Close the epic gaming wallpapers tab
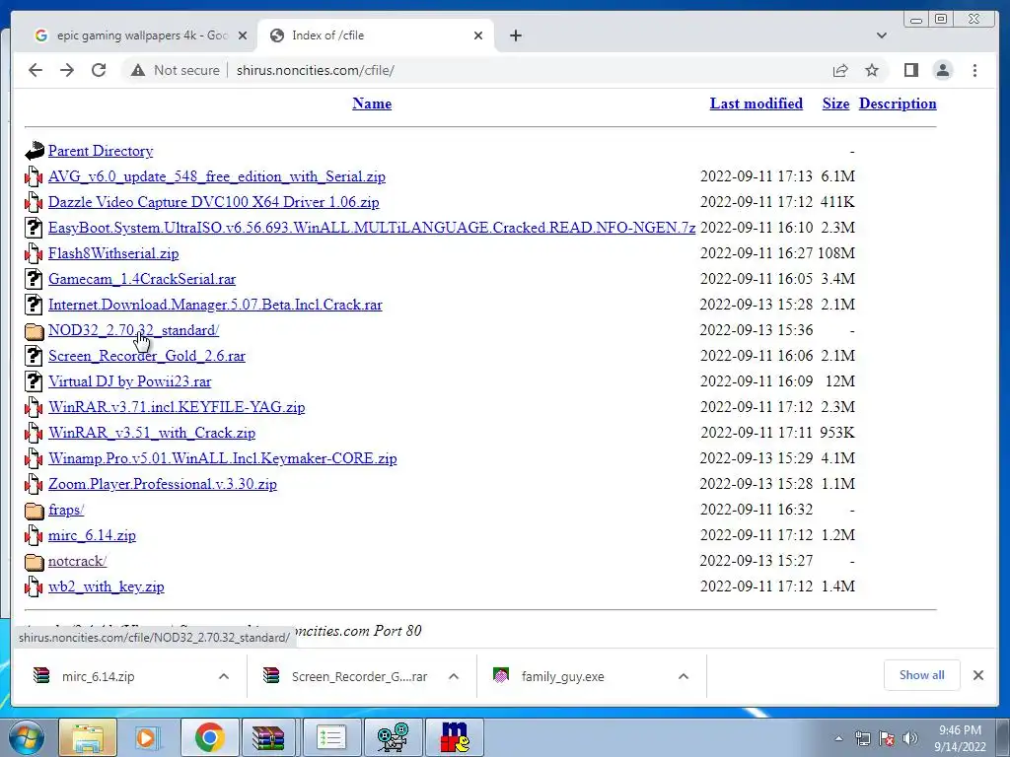This screenshot has width=1010, height=757. [x=243, y=35]
